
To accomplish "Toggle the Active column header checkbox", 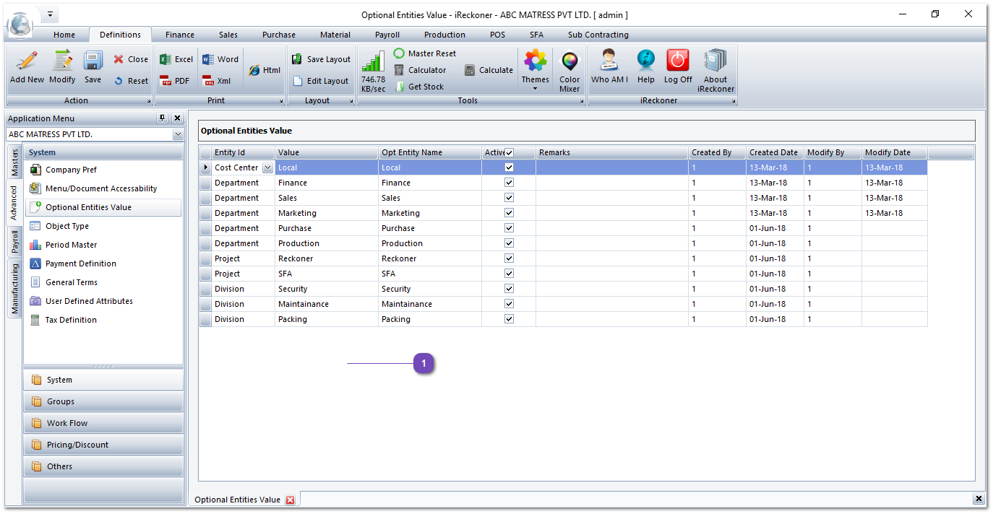I will pos(509,152).
